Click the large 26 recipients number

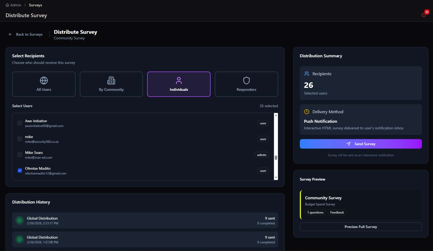[309, 85]
